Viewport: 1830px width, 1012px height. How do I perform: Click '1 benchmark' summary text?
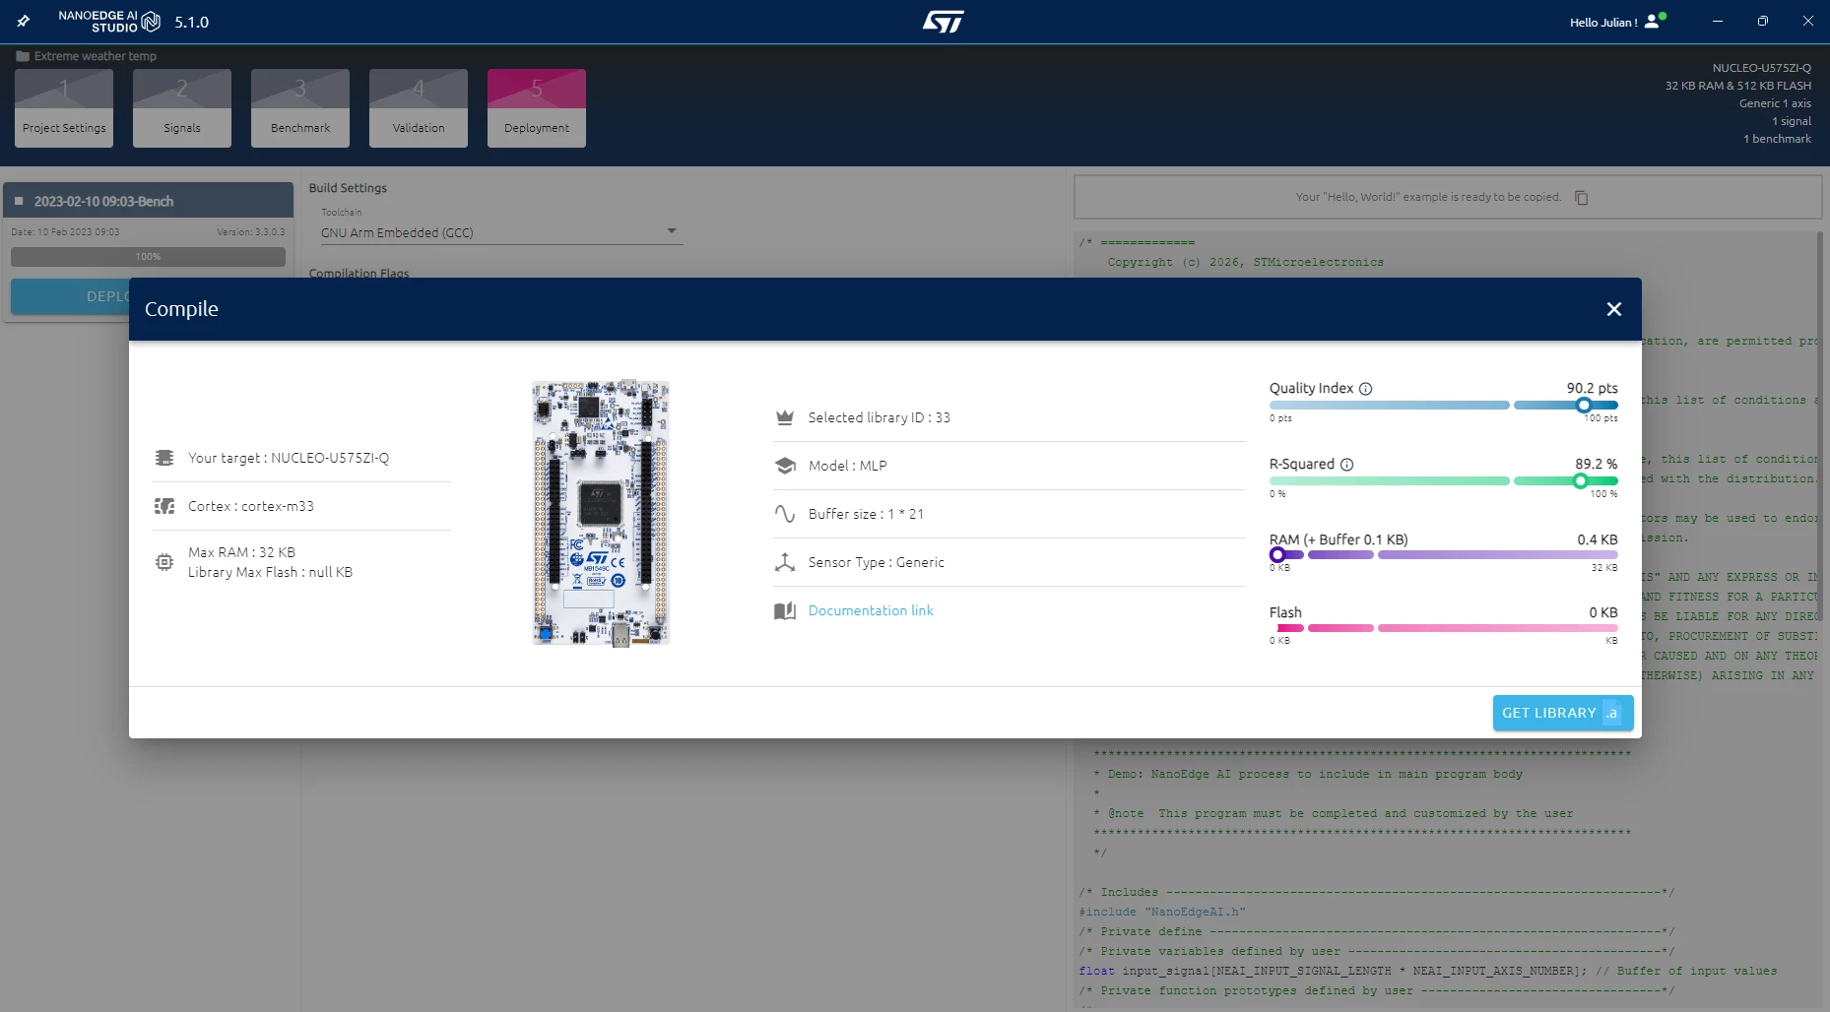tap(1778, 139)
